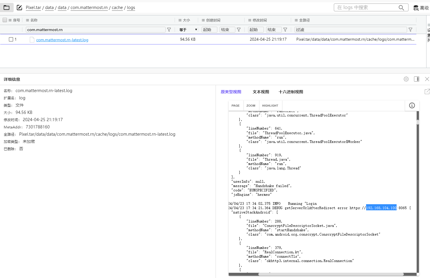This screenshot has width=430, height=278.
Task: Open the ZOOM menu in viewer
Action: [x=251, y=106]
